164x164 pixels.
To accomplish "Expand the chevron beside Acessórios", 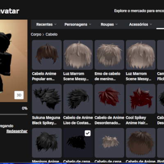I will point(151,24).
